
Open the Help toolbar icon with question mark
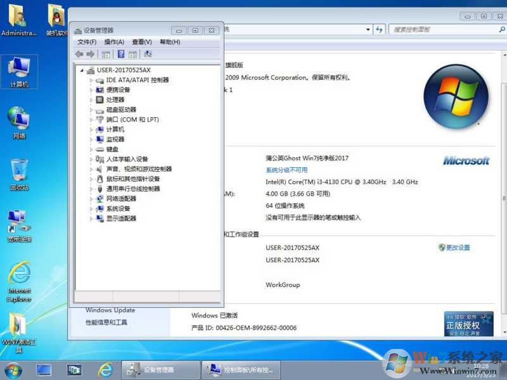pos(121,54)
